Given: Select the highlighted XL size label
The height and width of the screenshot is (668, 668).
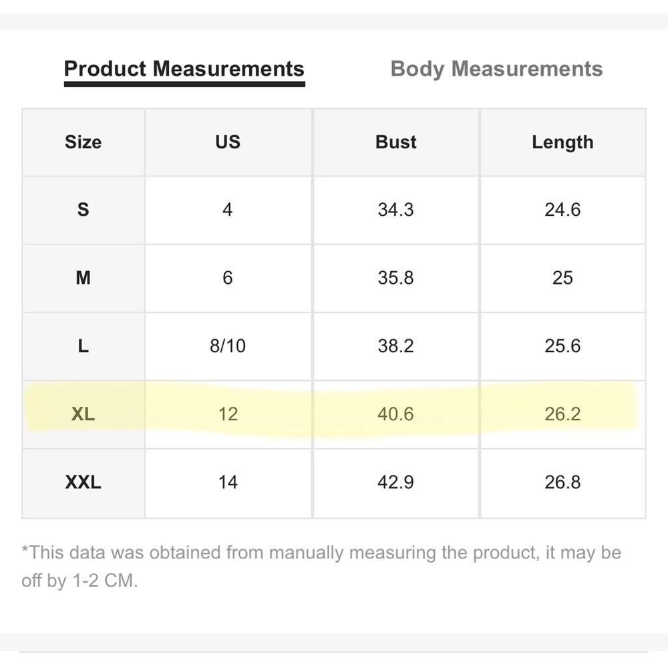Looking at the screenshot, I should [83, 414].
